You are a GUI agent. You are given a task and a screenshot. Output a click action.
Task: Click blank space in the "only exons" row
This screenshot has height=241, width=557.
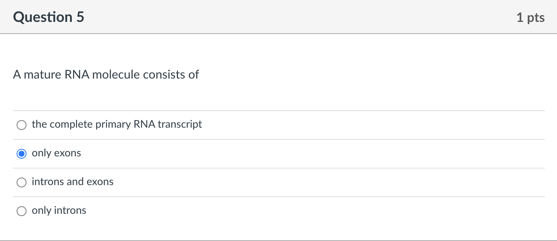(302, 153)
